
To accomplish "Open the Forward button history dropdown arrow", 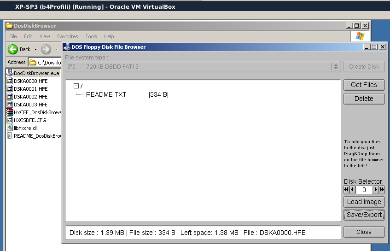I will pos(57,49).
